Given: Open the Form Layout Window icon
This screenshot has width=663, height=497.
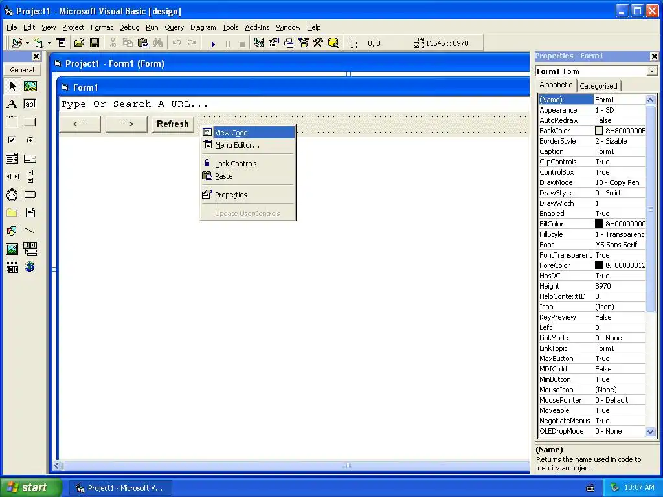Looking at the screenshot, I should pos(289,43).
